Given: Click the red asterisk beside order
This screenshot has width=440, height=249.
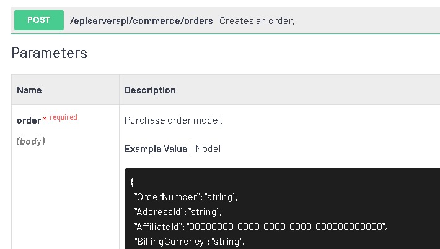Looking at the screenshot, I should [x=45, y=120].
